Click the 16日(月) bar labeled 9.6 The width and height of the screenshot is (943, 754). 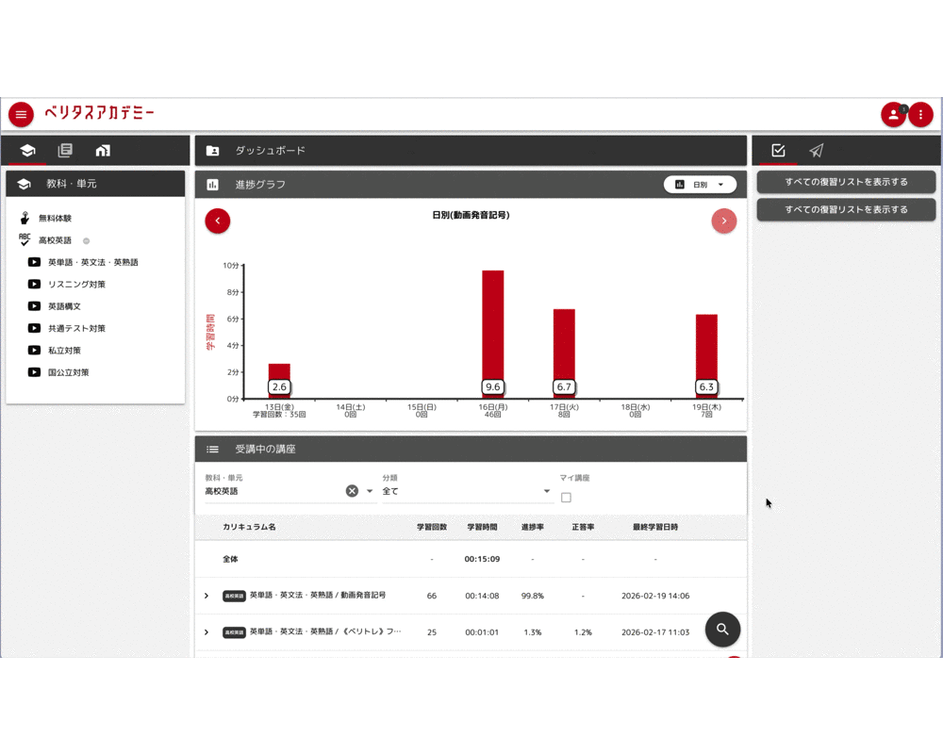coord(492,330)
